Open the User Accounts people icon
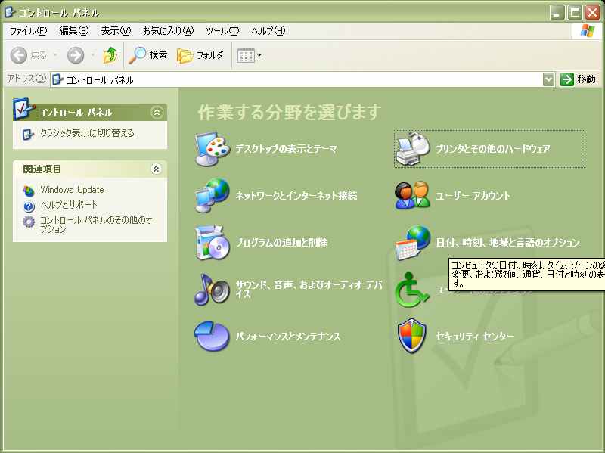The width and height of the screenshot is (605, 453). 412,196
